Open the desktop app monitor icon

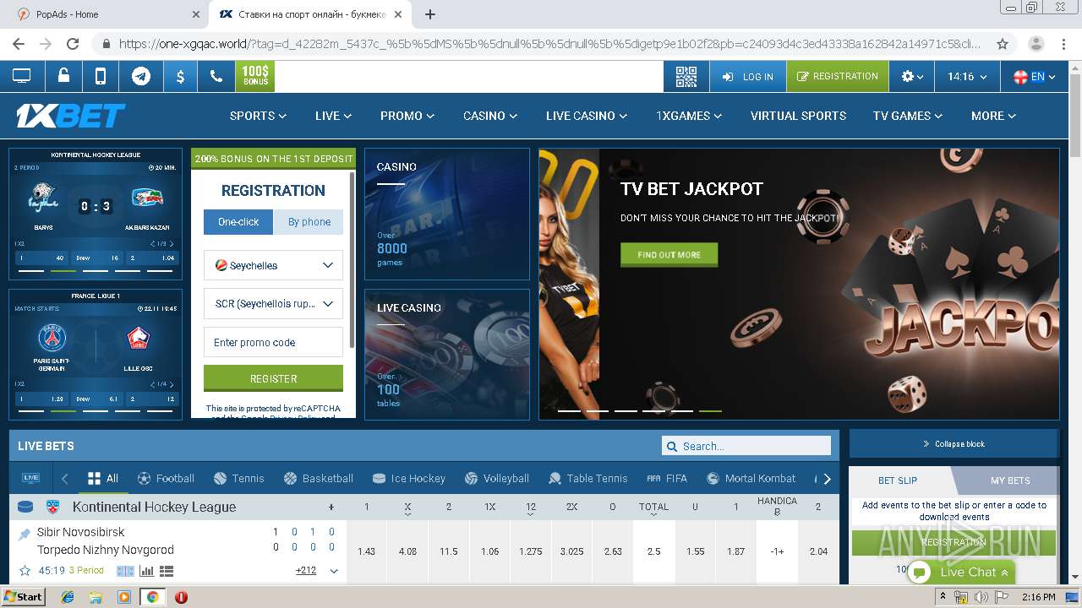(21, 76)
